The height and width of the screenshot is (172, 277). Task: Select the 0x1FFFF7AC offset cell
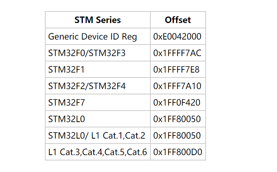click(178, 53)
